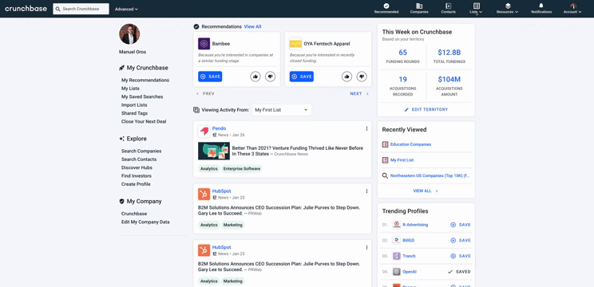Thumbs down OYA Femtech Apparel
Viewport: 594px width, 287px height.
click(x=362, y=77)
